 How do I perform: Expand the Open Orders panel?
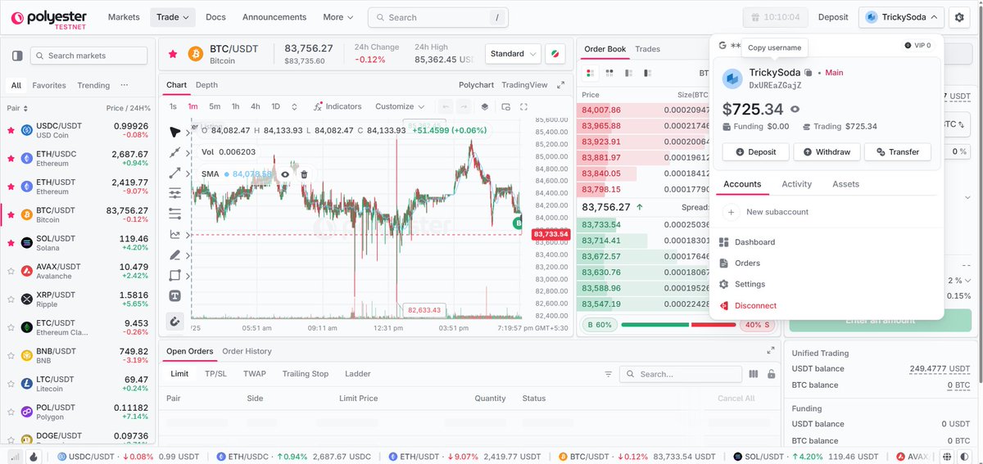[771, 350]
